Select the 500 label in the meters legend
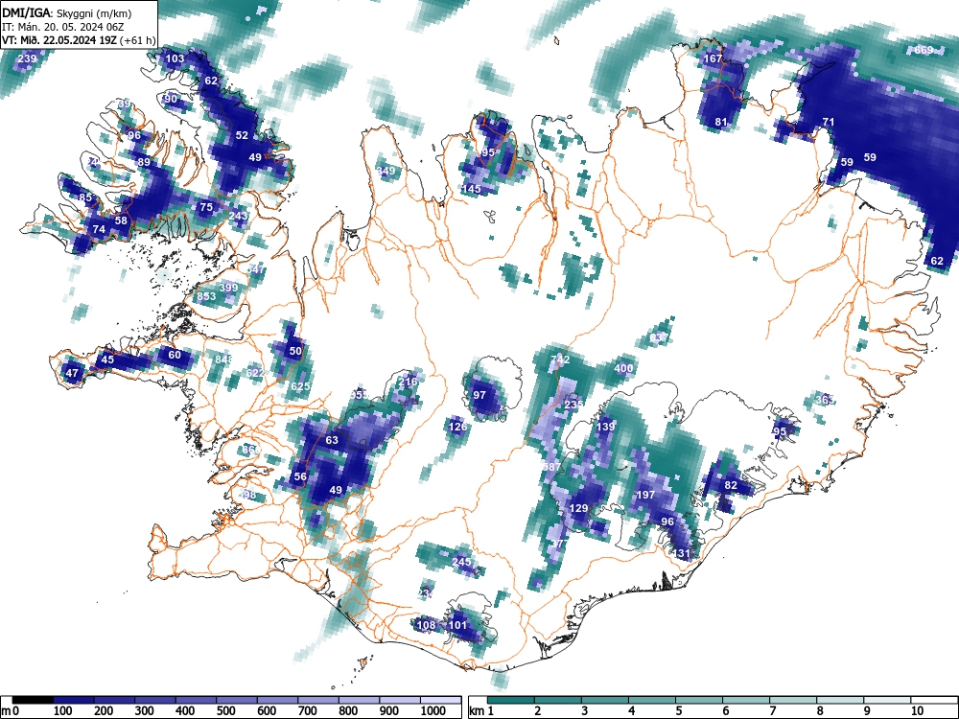Image resolution: width=959 pixels, height=719 pixels. tap(225, 711)
